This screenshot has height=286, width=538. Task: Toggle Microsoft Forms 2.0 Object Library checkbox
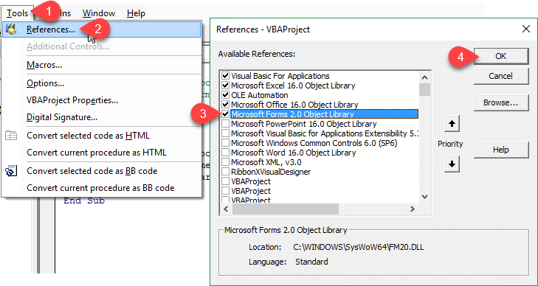(225, 114)
